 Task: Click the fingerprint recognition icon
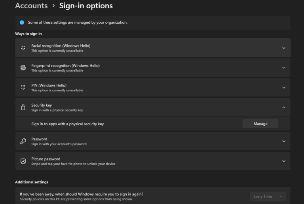(23, 68)
